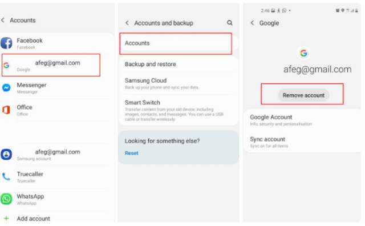Open the Samsung account icon
The image size is (365, 226).
point(6,155)
